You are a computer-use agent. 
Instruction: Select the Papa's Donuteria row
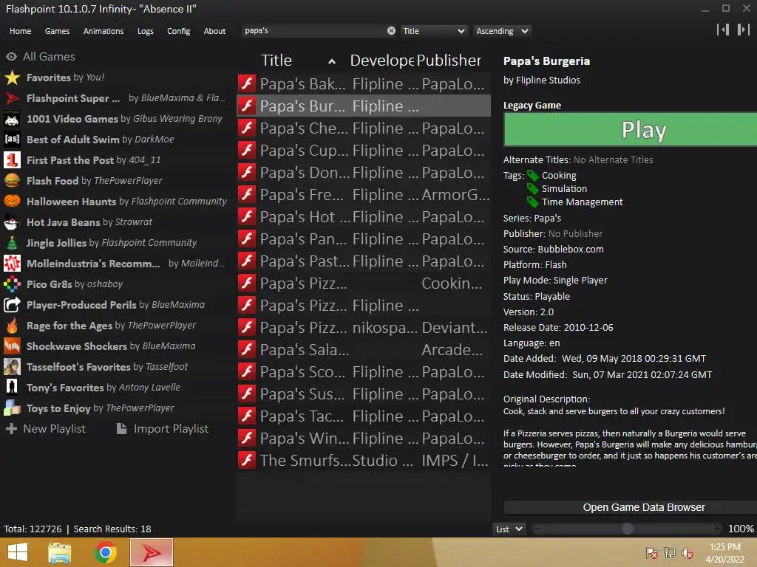coord(364,172)
